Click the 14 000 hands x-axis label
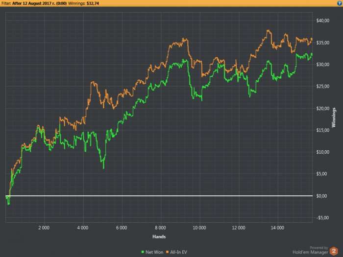The height and width of the screenshot is (257, 343). click(277, 228)
